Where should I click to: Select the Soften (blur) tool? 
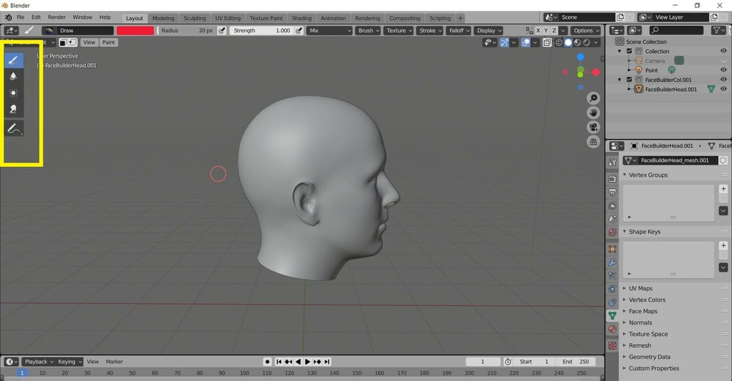tap(13, 76)
